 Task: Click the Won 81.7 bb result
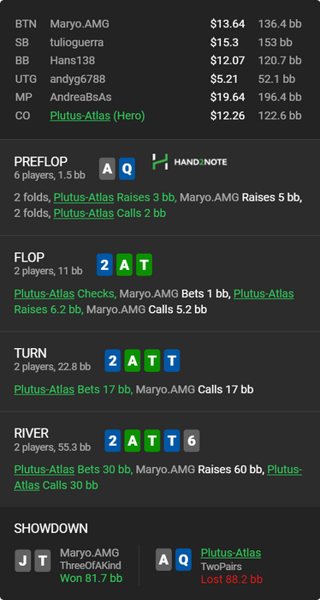[x=92, y=579]
